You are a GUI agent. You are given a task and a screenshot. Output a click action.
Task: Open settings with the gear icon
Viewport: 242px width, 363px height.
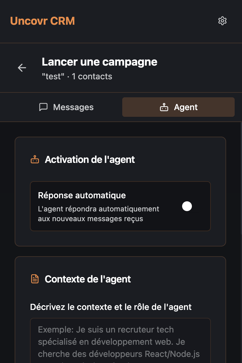222,21
